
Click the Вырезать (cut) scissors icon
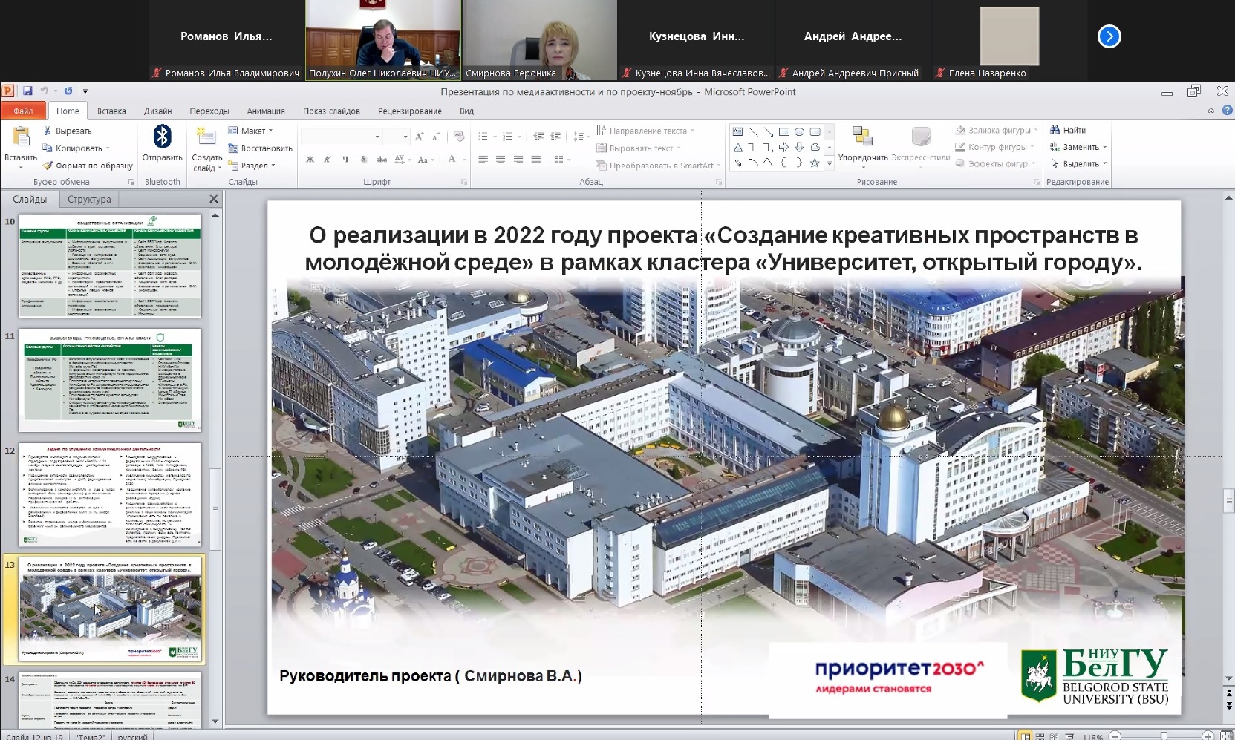point(48,131)
